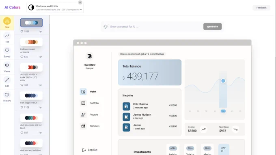276x155 pixels.
Task: Select the Halloween warm whimsical palette swatch
Action: pos(31,42)
